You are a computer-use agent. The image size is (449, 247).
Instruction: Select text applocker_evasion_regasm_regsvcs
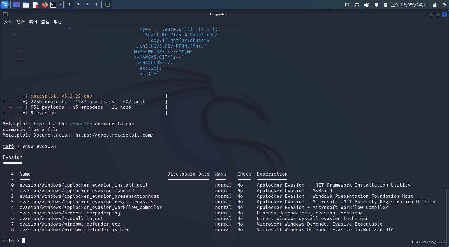(x=109, y=202)
